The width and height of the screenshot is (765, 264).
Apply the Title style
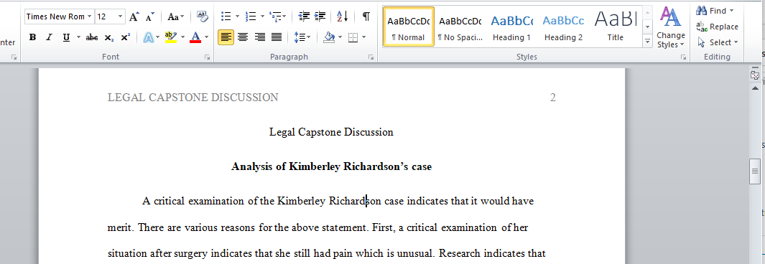tap(615, 27)
